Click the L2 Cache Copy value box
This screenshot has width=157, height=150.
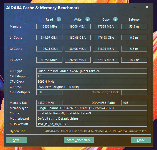[106, 49]
